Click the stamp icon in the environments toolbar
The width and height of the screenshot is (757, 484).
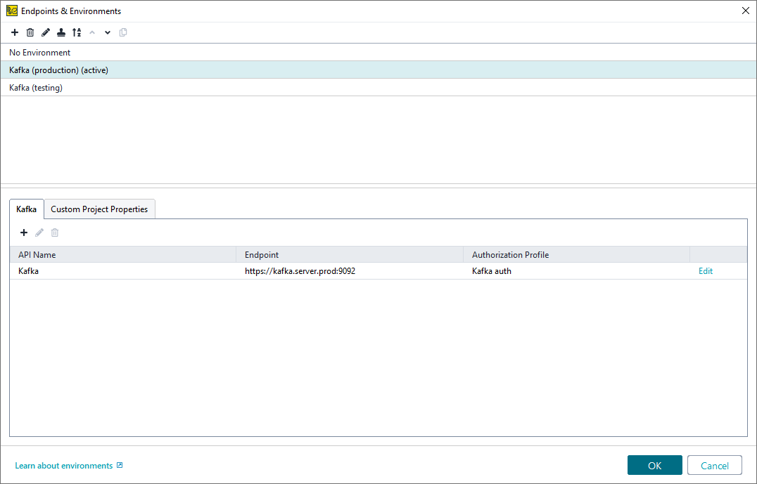61,32
